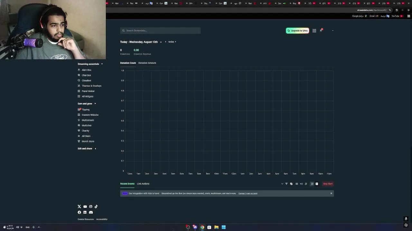412x231 pixels.
Task: Open the Discord social link icon
Action: click(91, 212)
